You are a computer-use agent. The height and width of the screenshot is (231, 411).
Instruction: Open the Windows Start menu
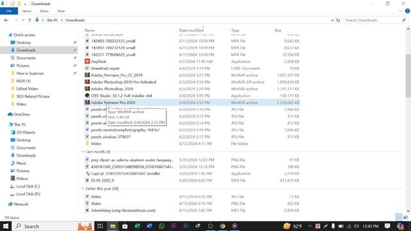(x=6, y=226)
